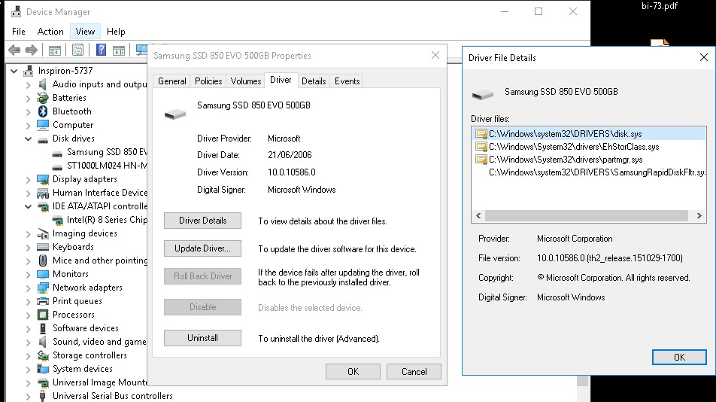The width and height of the screenshot is (716, 402).
Task: Click the Computer monitor category icon
Action: coord(43,125)
